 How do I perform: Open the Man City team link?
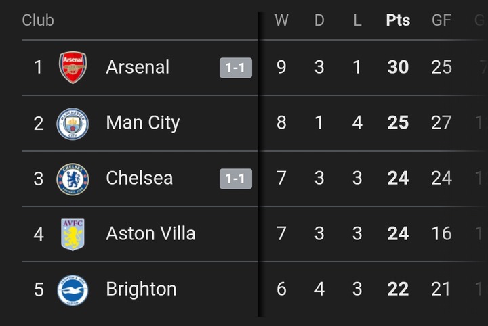[143, 123]
